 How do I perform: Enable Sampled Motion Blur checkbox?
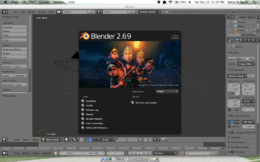point(232,132)
